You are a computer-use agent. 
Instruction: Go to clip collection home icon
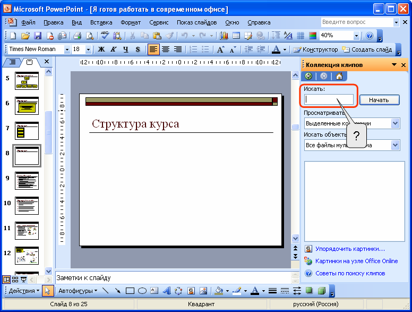point(339,77)
